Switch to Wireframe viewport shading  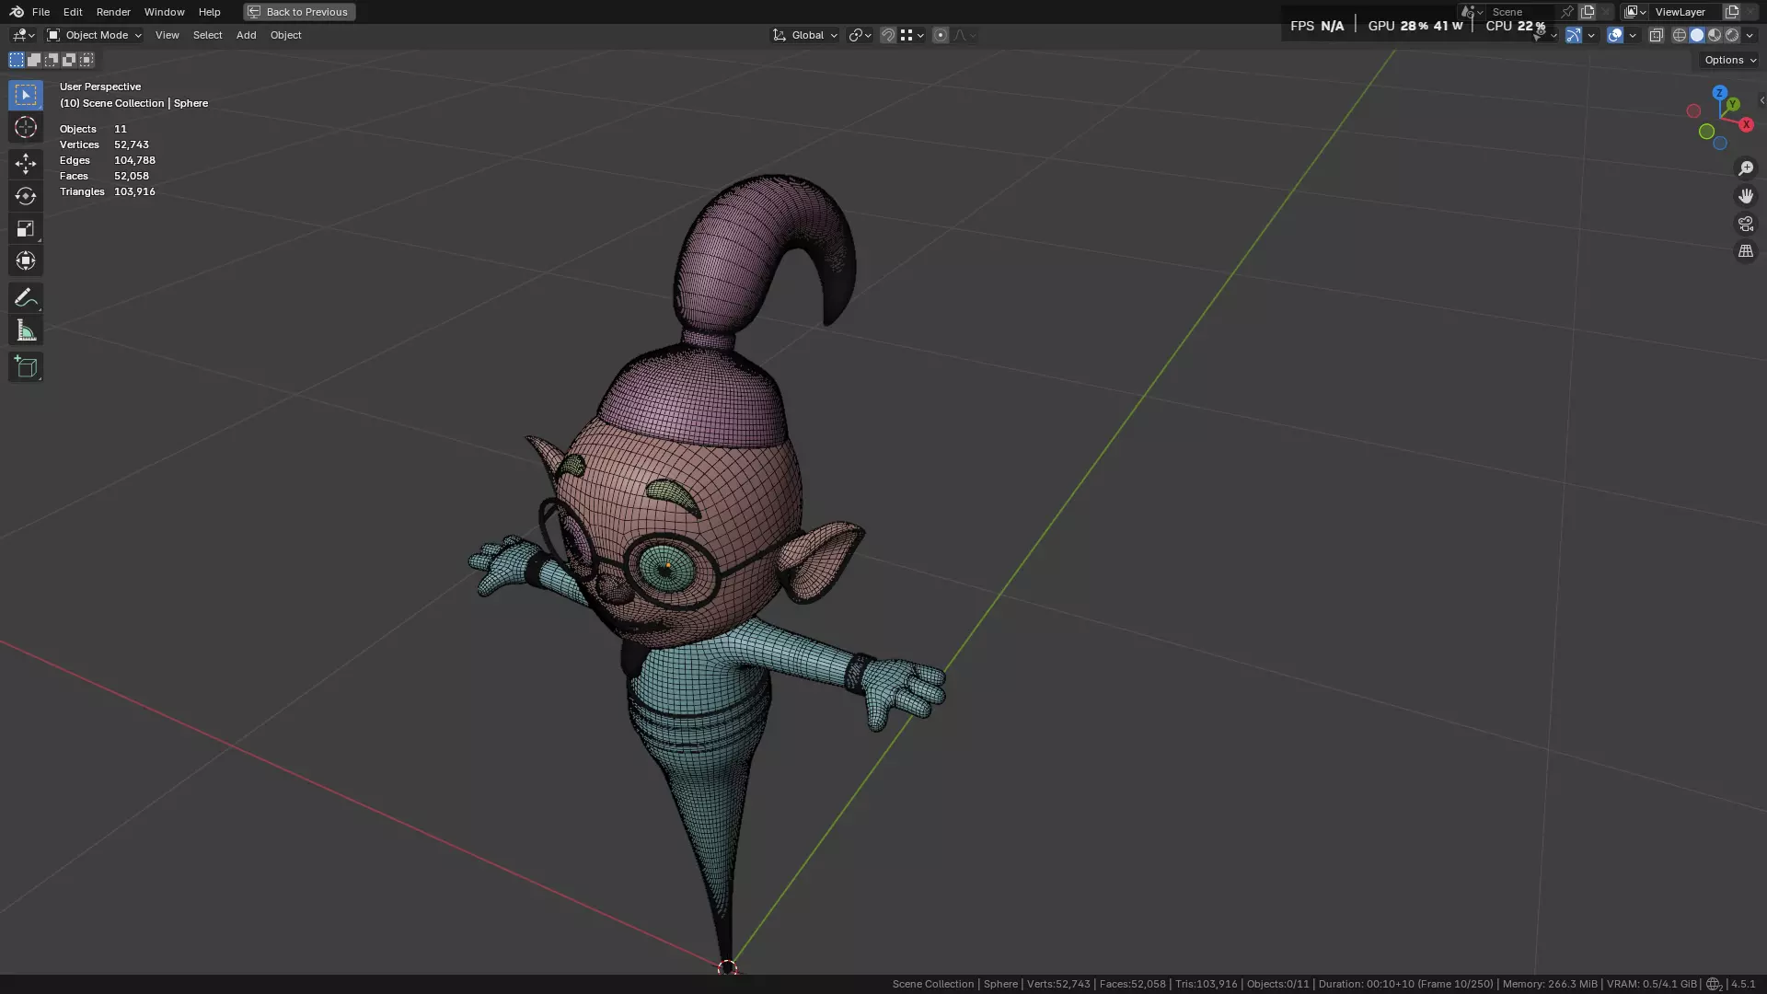click(x=1680, y=35)
